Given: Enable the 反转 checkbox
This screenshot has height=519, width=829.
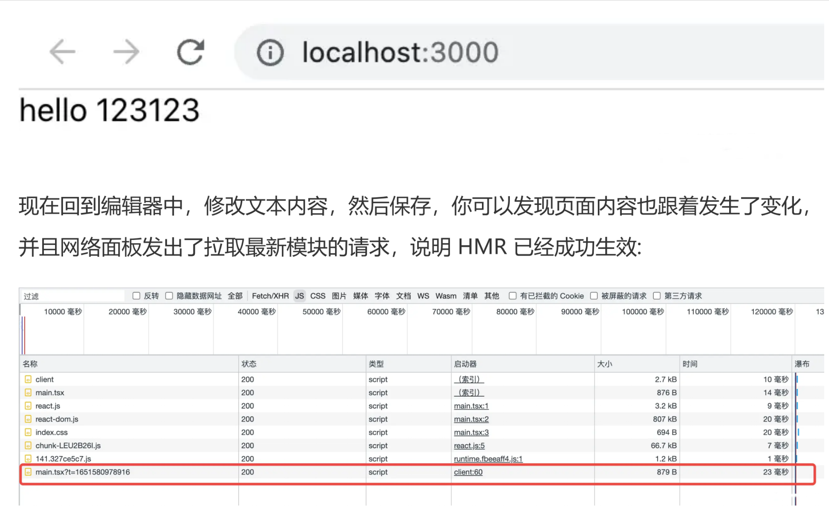Looking at the screenshot, I should 137,296.
